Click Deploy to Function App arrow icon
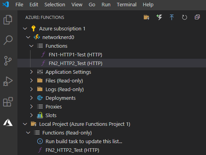206x155 pixels. tap(172, 17)
